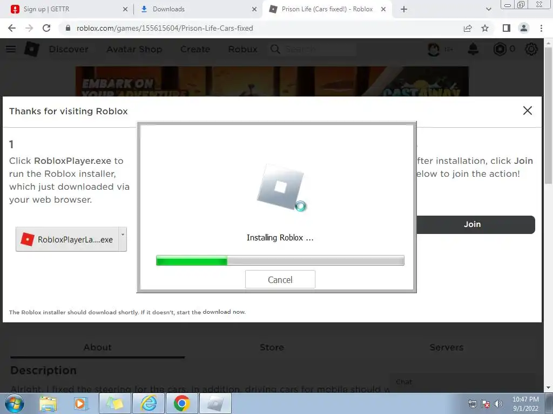Close the Thanks for visiting Roblox dialog
The width and height of the screenshot is (553, 414).
[527, 111]
